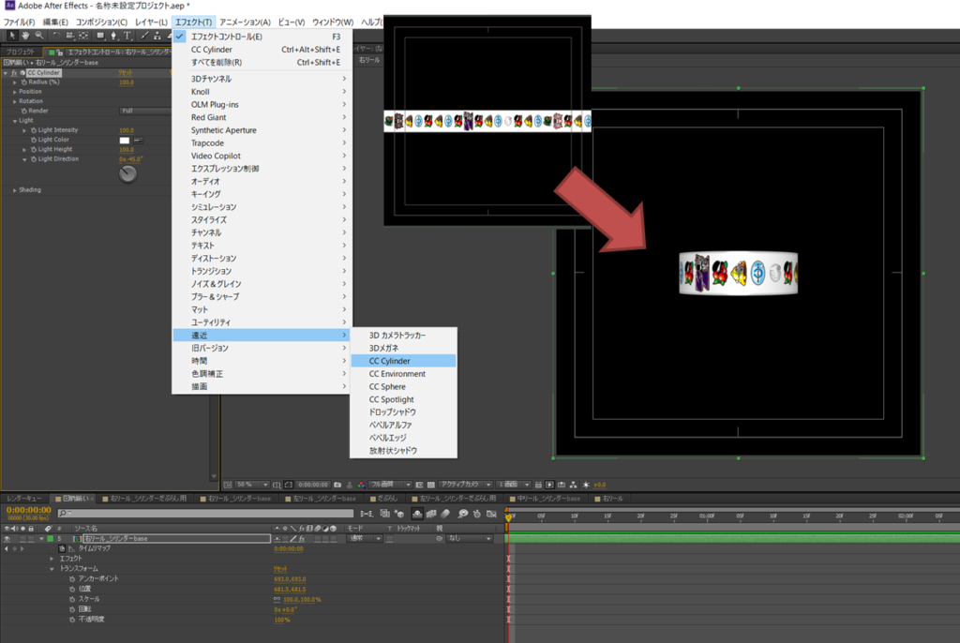The height and width of the screenshot is (643, 960).
Task: Click the auto-keyframe stopwatch icon in timeline
Action: (x=477, y=514)
